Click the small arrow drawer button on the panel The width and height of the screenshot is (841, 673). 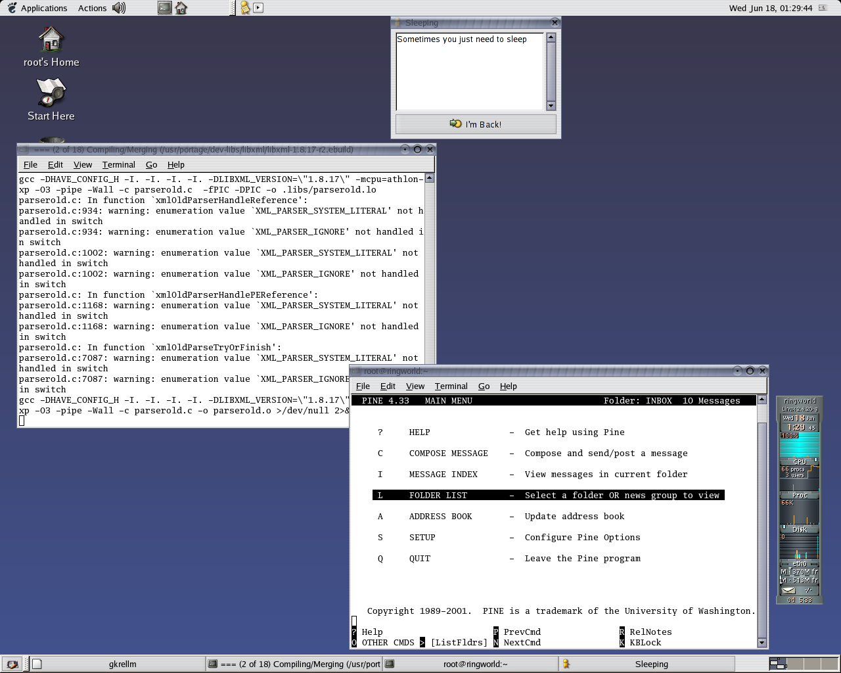click(257, 8)
